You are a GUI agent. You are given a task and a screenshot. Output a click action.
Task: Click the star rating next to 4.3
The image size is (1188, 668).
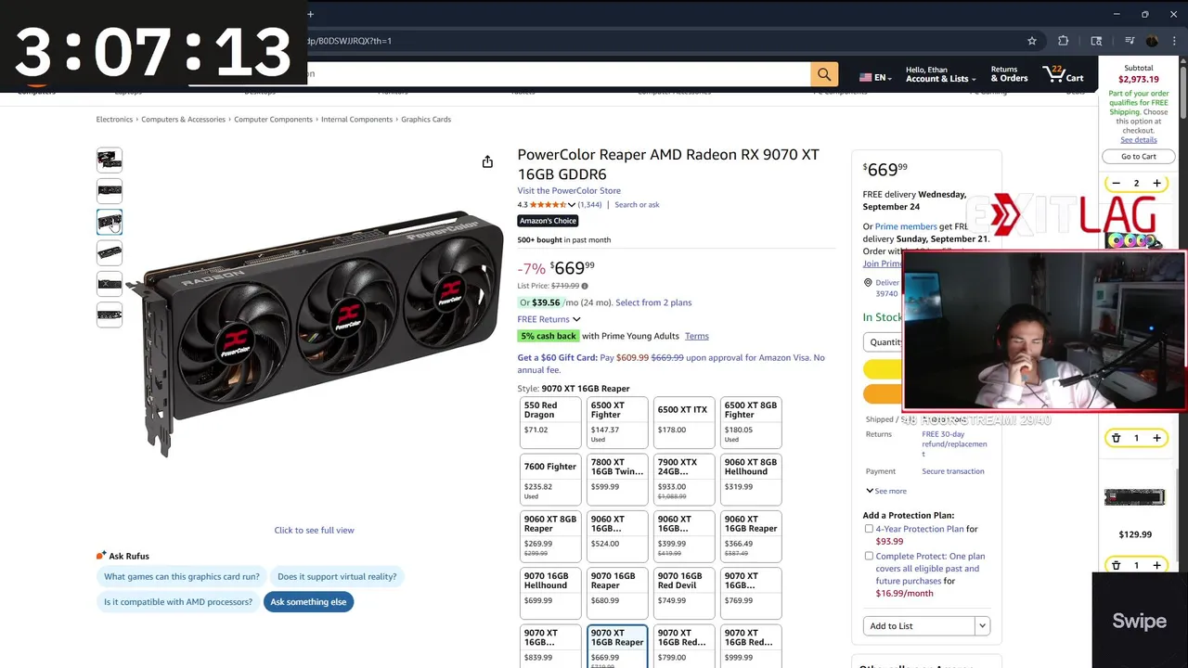click(549, 205)
